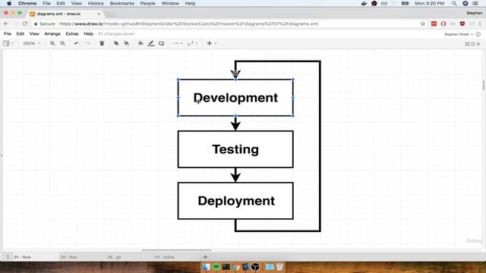Collapse the toolbar with chevron icon

click(478, 44)
